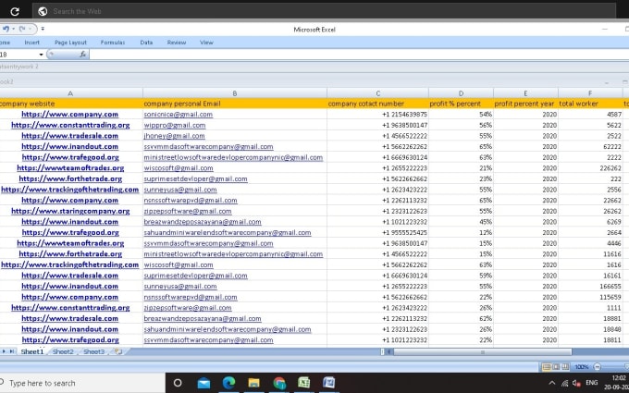The image size is (629, 393).
Task: Open the Page Layout ribbon tab
Action: 70,43
